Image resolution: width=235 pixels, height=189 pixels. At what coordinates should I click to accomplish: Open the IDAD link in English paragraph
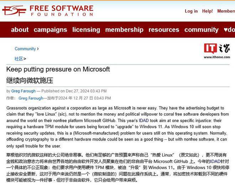144,121
